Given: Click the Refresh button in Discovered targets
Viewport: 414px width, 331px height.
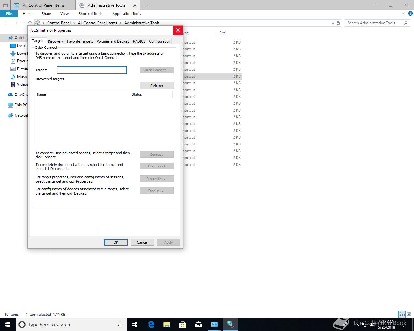Looking at the screenshot, I should (x=157, y=86).
